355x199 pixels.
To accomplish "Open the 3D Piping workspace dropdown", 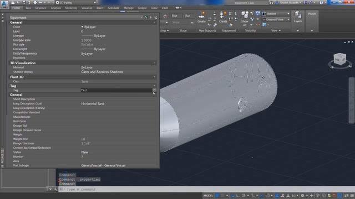I will click(x=76, y=2).
